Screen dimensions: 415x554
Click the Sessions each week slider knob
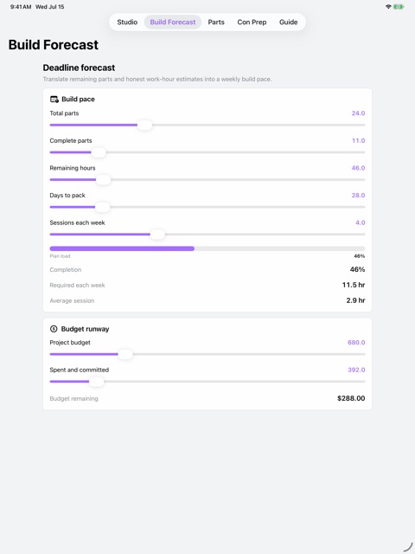157,235
